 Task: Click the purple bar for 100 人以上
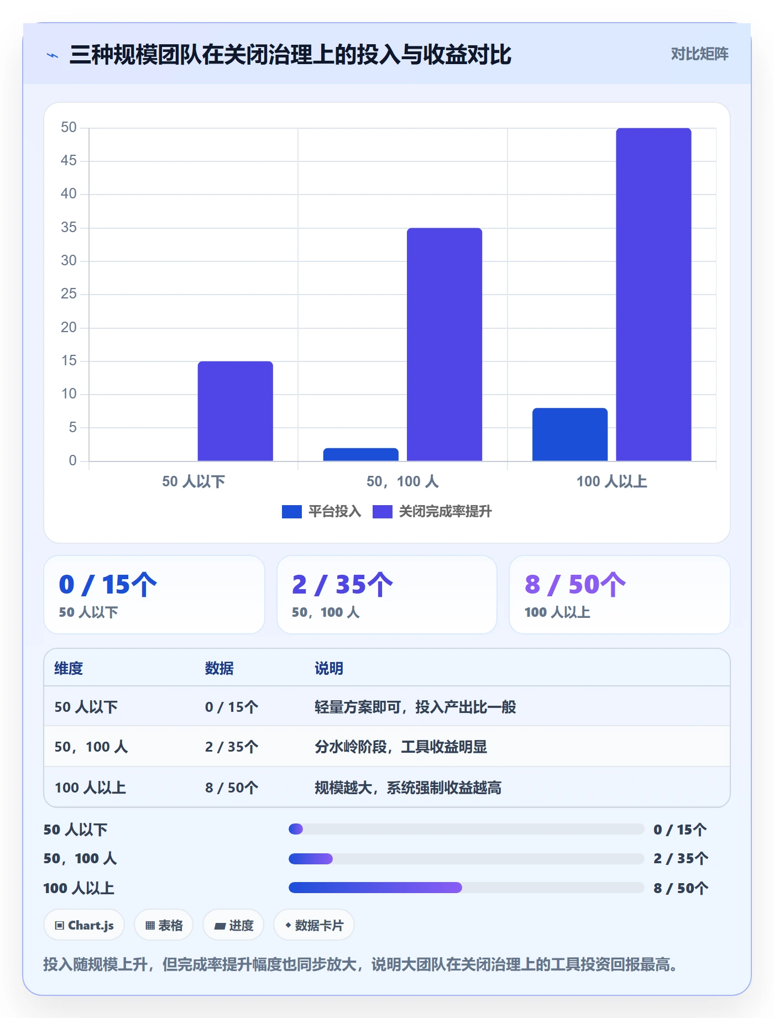[653, 295]
